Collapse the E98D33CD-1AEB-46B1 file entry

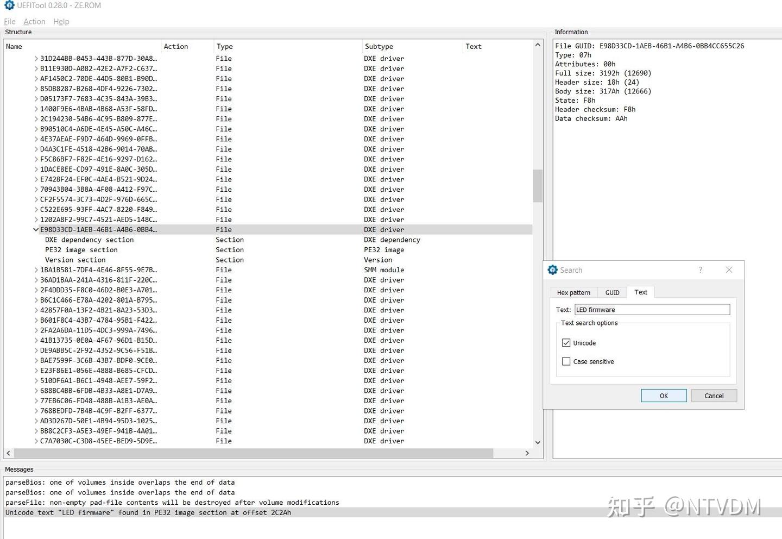35,229
